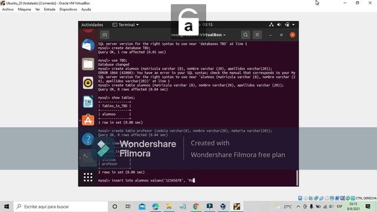The image size is (377, 212).
Task: Select the Terminal icon in the dock
Action: click(x=88, y=158)
